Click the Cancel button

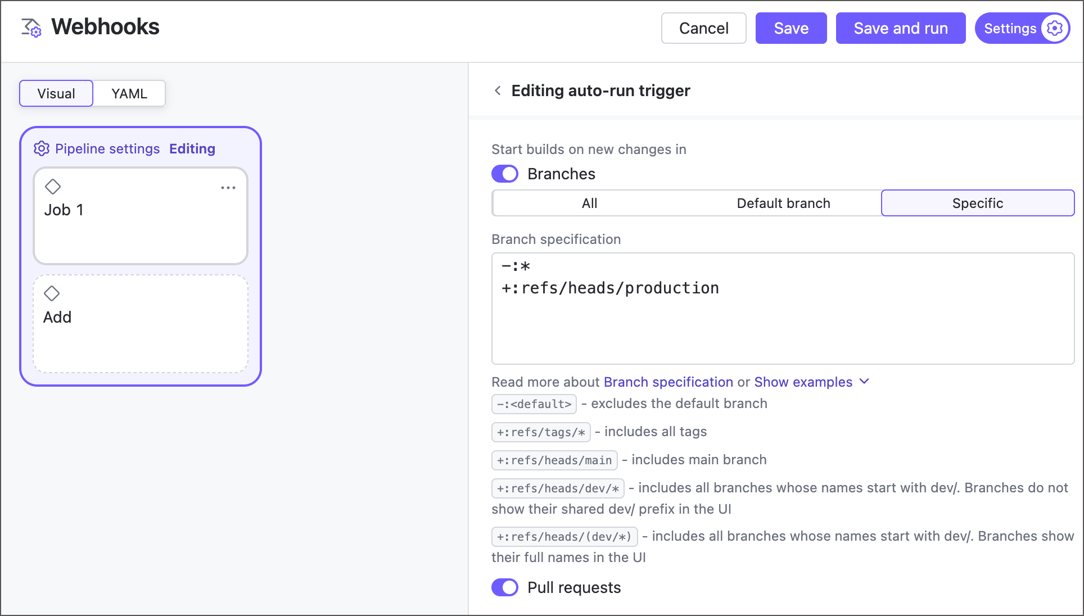point(703,28)
